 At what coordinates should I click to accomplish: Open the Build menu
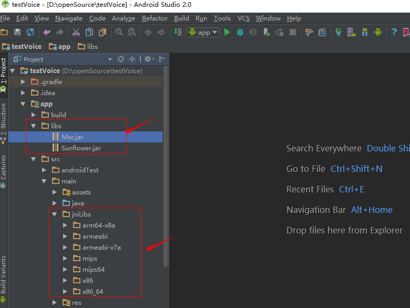(181, 18)
